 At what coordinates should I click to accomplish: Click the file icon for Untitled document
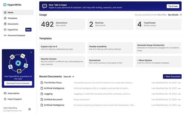[x=42, y=99]
